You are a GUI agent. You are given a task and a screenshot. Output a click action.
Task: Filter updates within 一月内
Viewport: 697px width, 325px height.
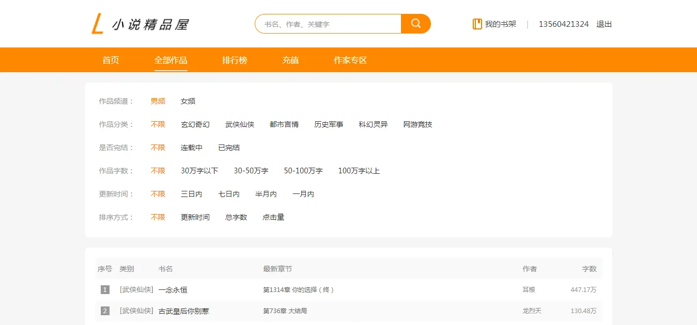click(303, 194)
